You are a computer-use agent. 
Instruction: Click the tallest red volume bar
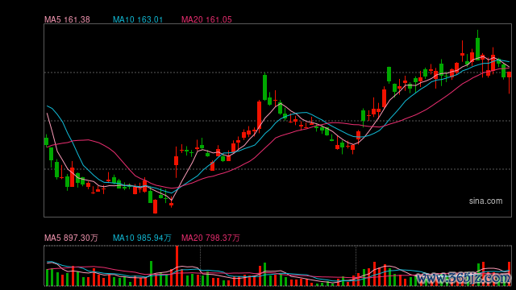pos(177,266)
